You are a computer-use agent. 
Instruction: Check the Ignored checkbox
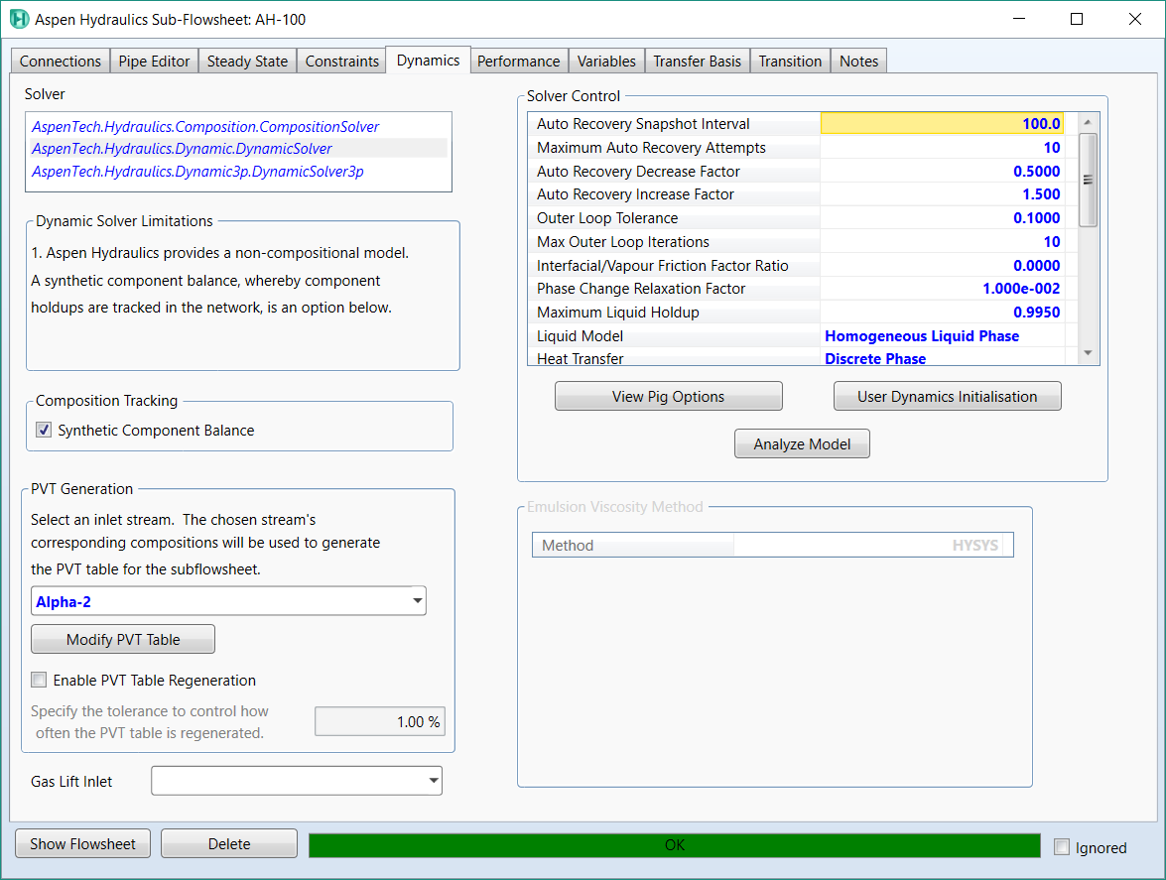pyautogui.click(x=1062, y=848)
